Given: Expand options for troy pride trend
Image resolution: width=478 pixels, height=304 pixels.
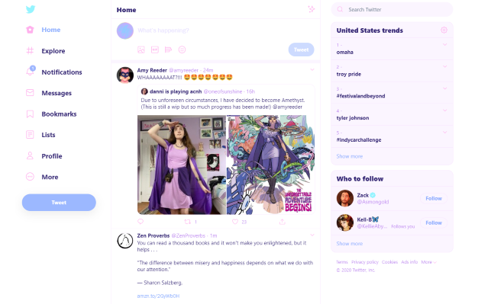Looking at the screenshot, I should [x=444, y=66].
